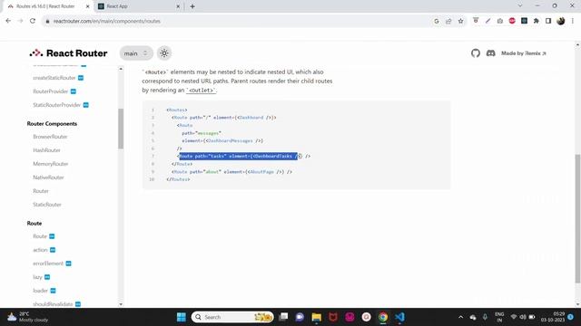Open the Extensions puzzle icon
Image resolution: width=581 pixels, height=326 pixels.
pyautogui.click(x=537, y=21)
